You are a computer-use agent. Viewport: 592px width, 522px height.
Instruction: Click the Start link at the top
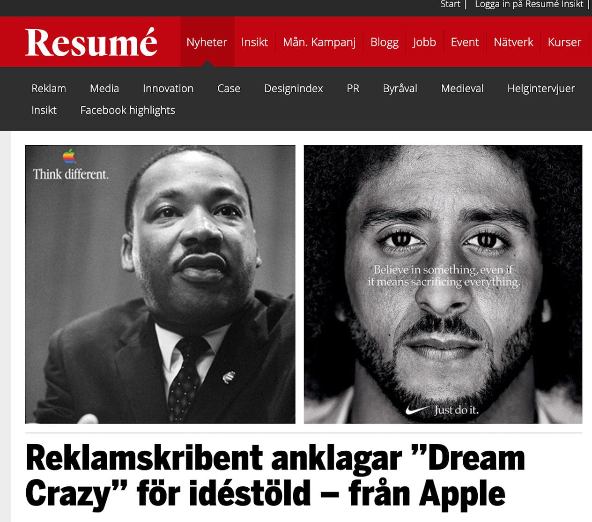click(450, 4)
